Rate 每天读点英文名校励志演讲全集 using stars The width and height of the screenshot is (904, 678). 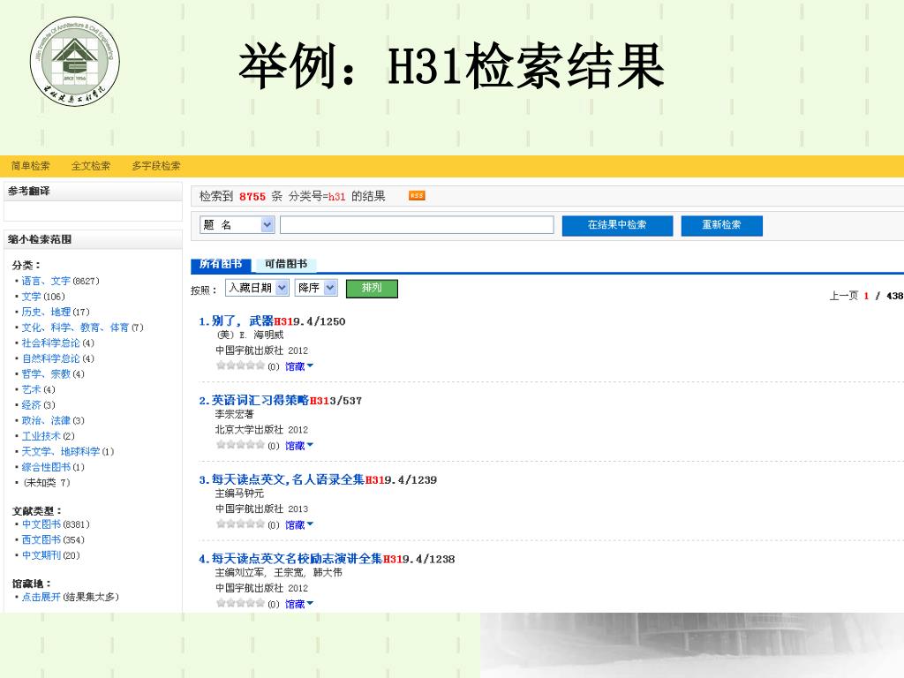[x=240, y=603]
